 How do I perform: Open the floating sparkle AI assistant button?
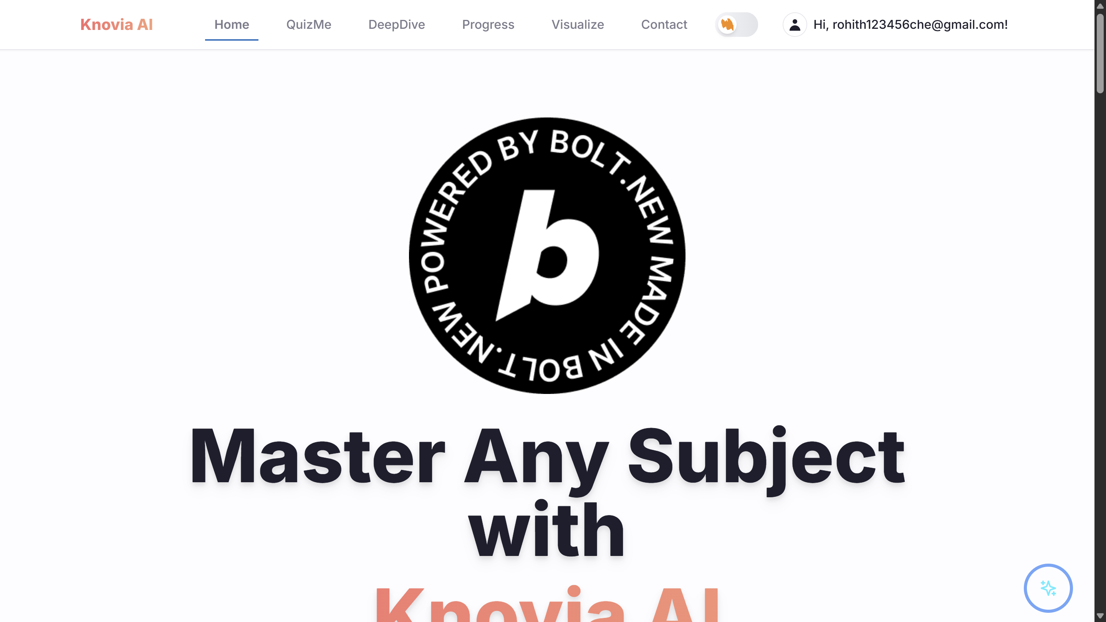(x=1048, y=588)
